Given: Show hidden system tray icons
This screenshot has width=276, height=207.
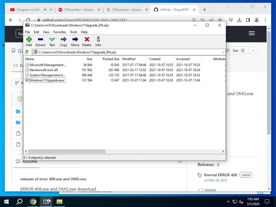Looking at the screenshot, I should (x=228, y=202).
